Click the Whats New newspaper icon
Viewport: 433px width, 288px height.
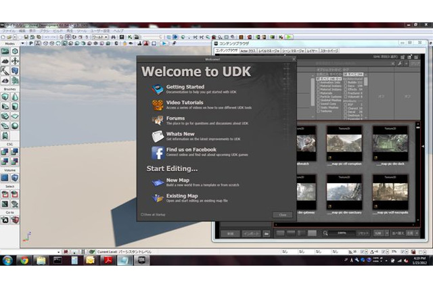click(157, 136)
